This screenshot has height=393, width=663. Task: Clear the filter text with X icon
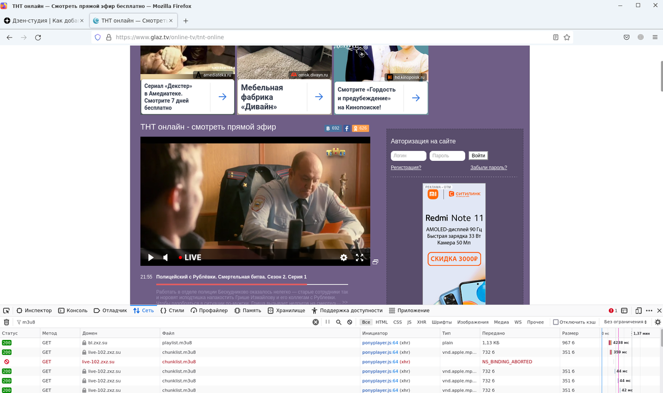(x=315, y=322)
